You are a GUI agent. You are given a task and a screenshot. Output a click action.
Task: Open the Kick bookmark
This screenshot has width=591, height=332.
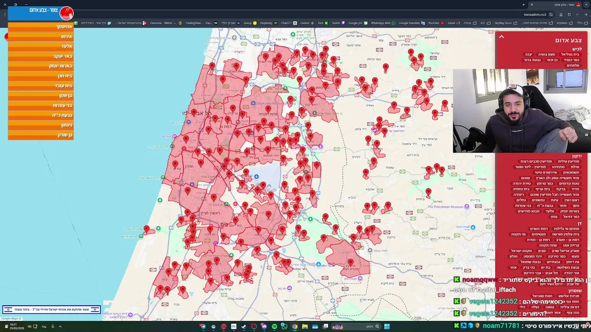pos(323,23)
